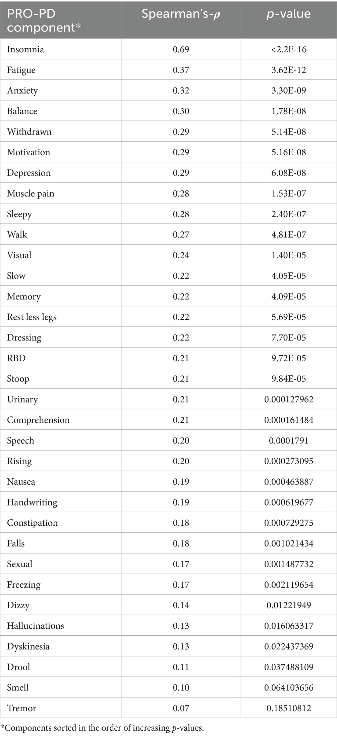Click the Handwriting row label
Viewport: 337px width, 736px height.
[32, 502]
